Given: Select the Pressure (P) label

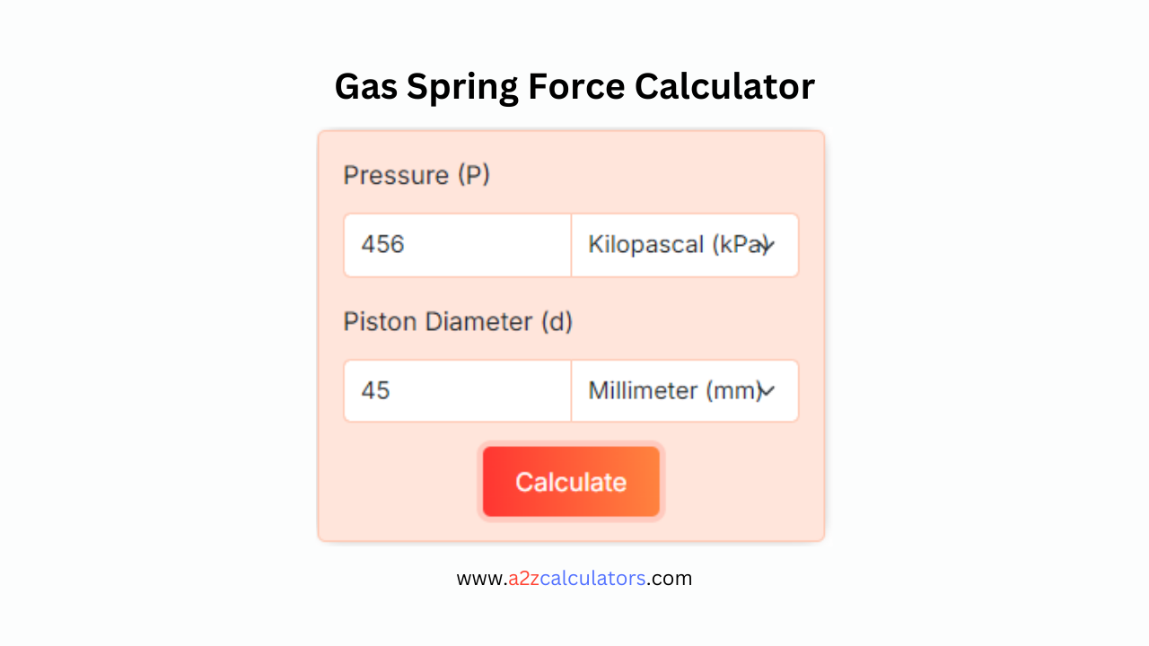Looking at the screenshot, I should point(417,175).
